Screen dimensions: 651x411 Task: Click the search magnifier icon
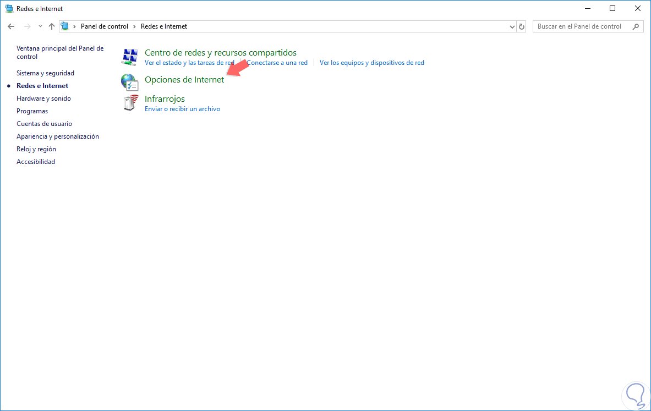[636, 26]
